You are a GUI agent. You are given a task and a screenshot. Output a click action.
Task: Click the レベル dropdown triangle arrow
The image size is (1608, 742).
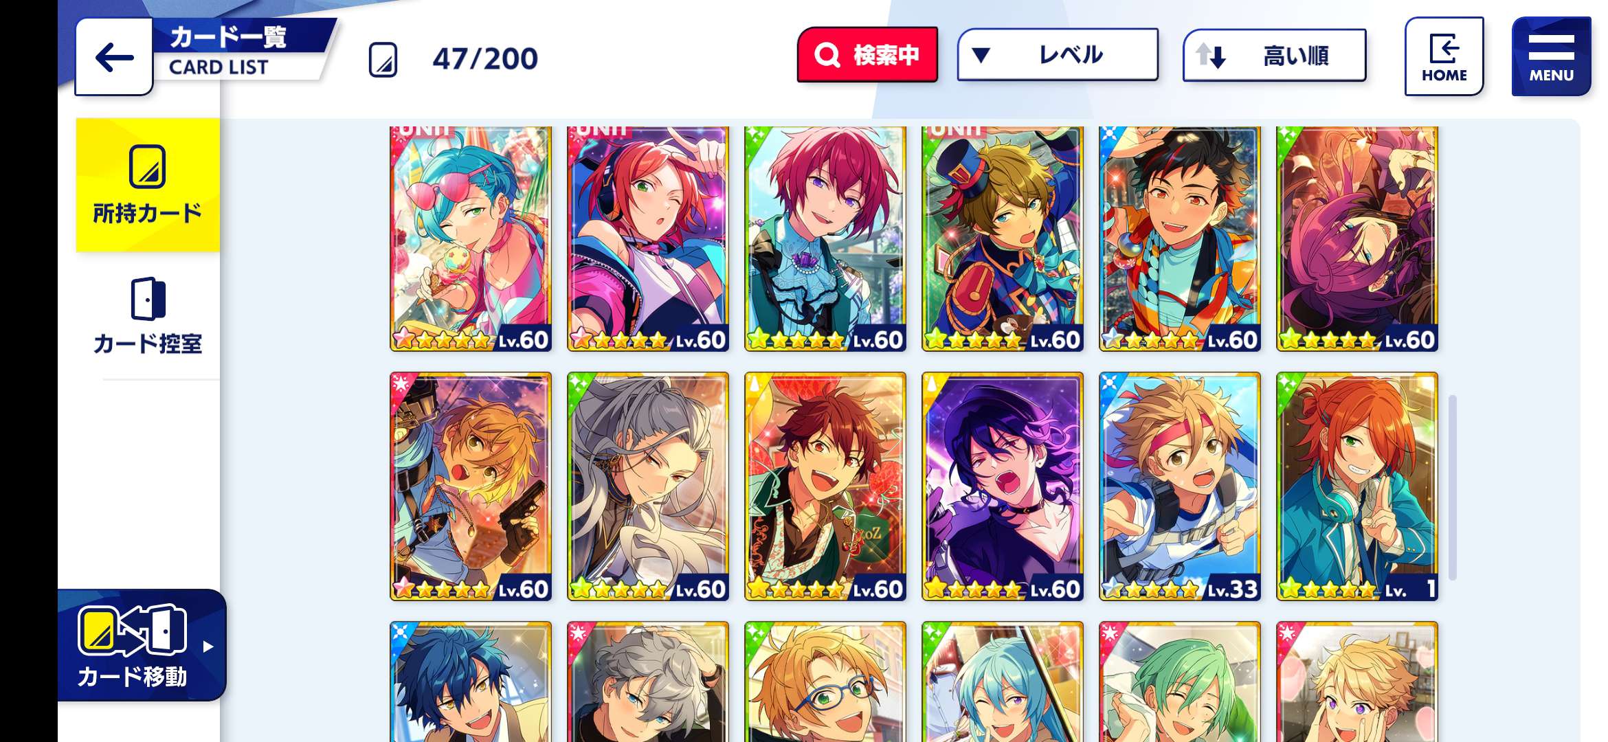(981, 55)
